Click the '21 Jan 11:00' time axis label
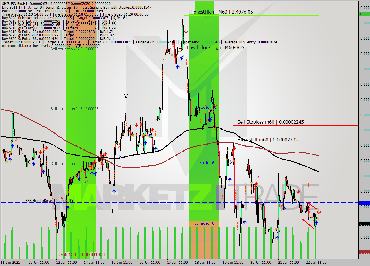This screenshot has height=266, width=370. pyautogui.click(x=288, y=263)
